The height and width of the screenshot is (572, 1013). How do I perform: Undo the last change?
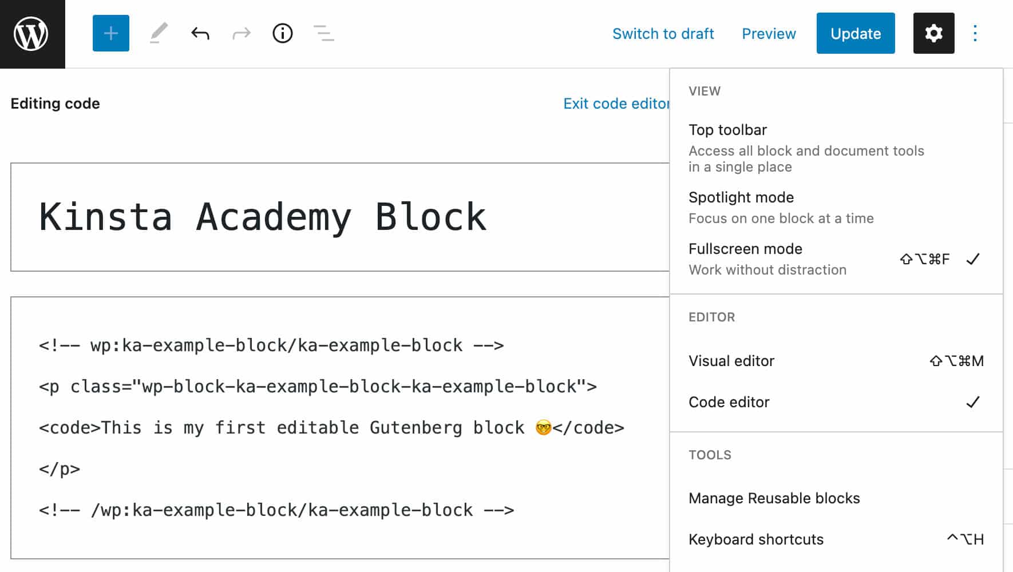[200, 34]
